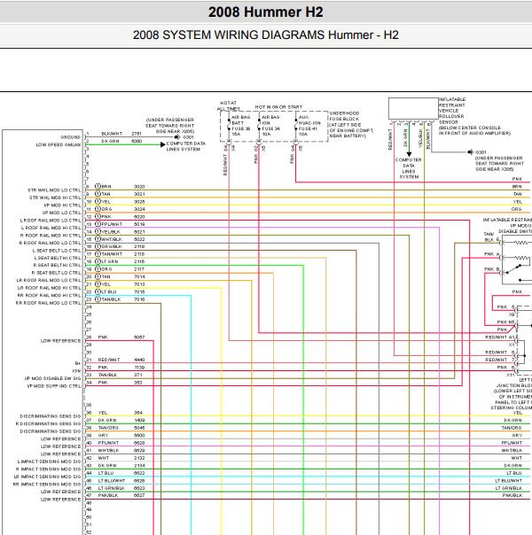Click the Aux HVAC-Ign Fuse 41 symbol
This screenshot has height=535, width=532.
(296, 127)
